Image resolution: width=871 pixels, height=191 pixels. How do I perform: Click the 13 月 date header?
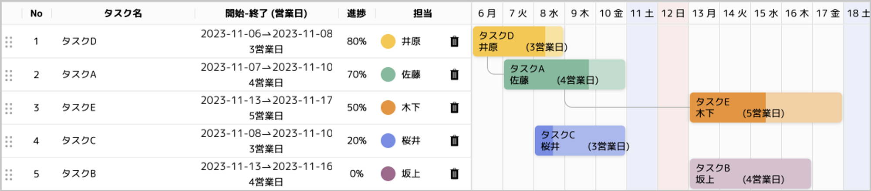(704, 13)
